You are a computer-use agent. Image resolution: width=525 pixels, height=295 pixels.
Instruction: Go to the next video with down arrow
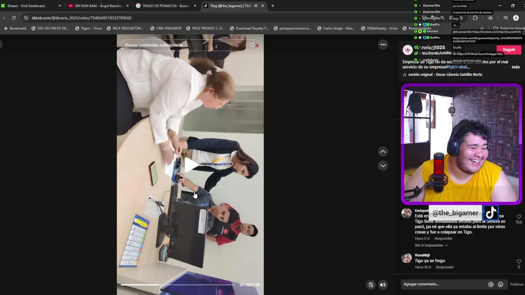tap(383, 166)
